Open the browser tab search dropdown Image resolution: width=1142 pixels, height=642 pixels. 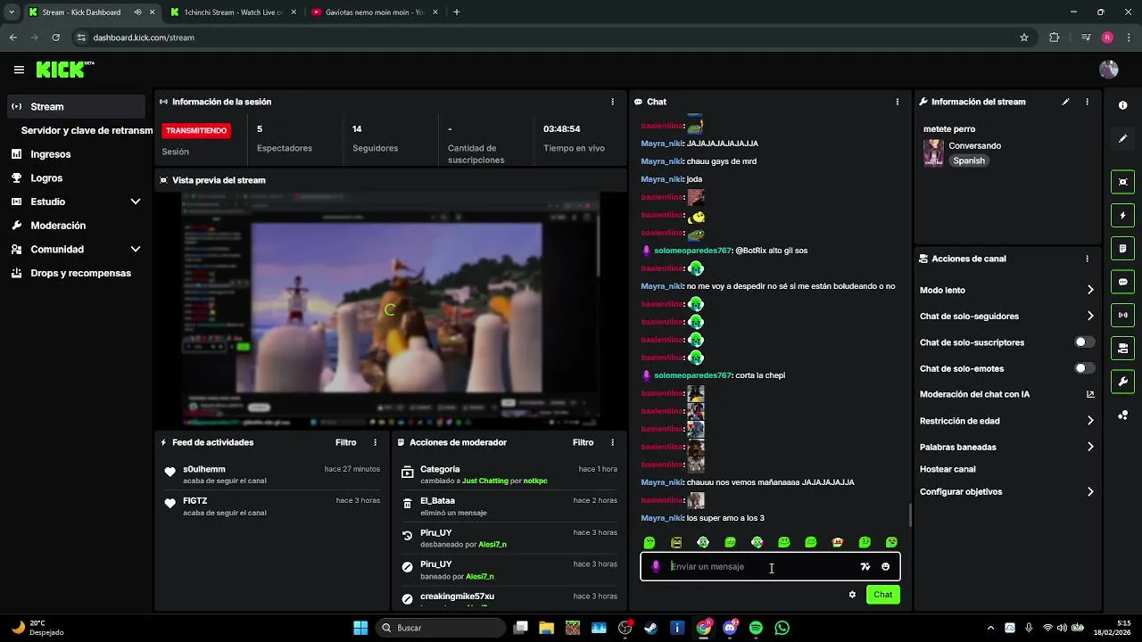coord(12,12)
